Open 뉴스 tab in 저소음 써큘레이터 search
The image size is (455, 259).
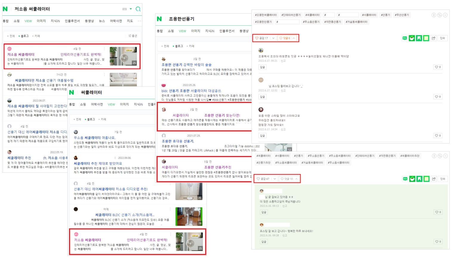click(102, 21)
